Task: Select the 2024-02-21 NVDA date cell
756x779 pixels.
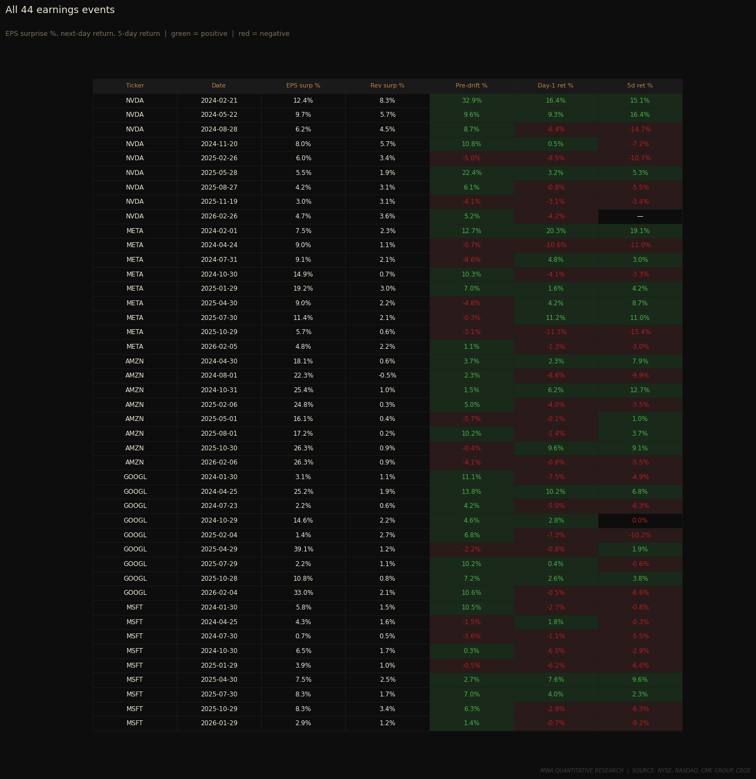Action: (x=219, y=100)
